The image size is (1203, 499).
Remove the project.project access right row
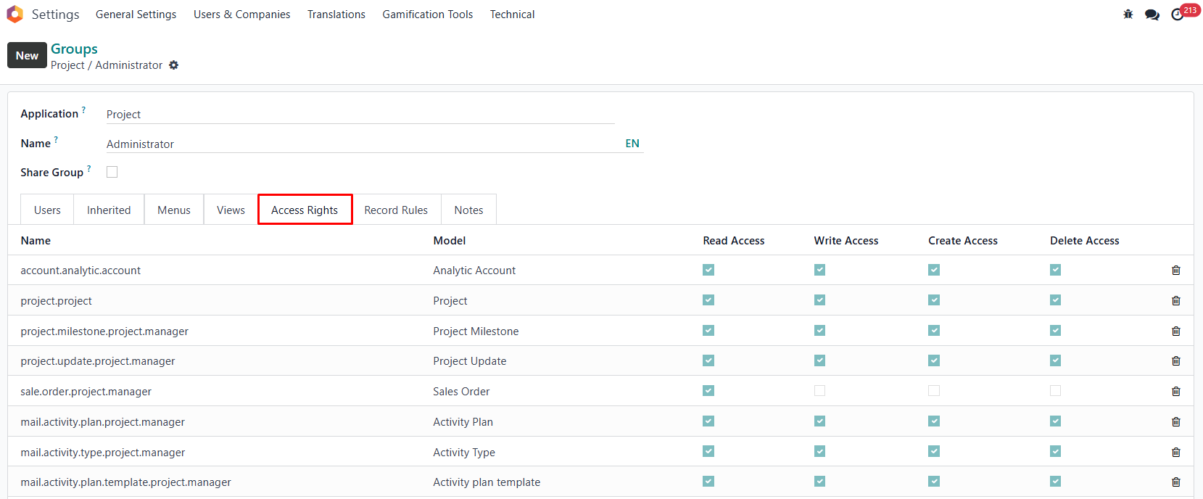[x=1175, y=301]
